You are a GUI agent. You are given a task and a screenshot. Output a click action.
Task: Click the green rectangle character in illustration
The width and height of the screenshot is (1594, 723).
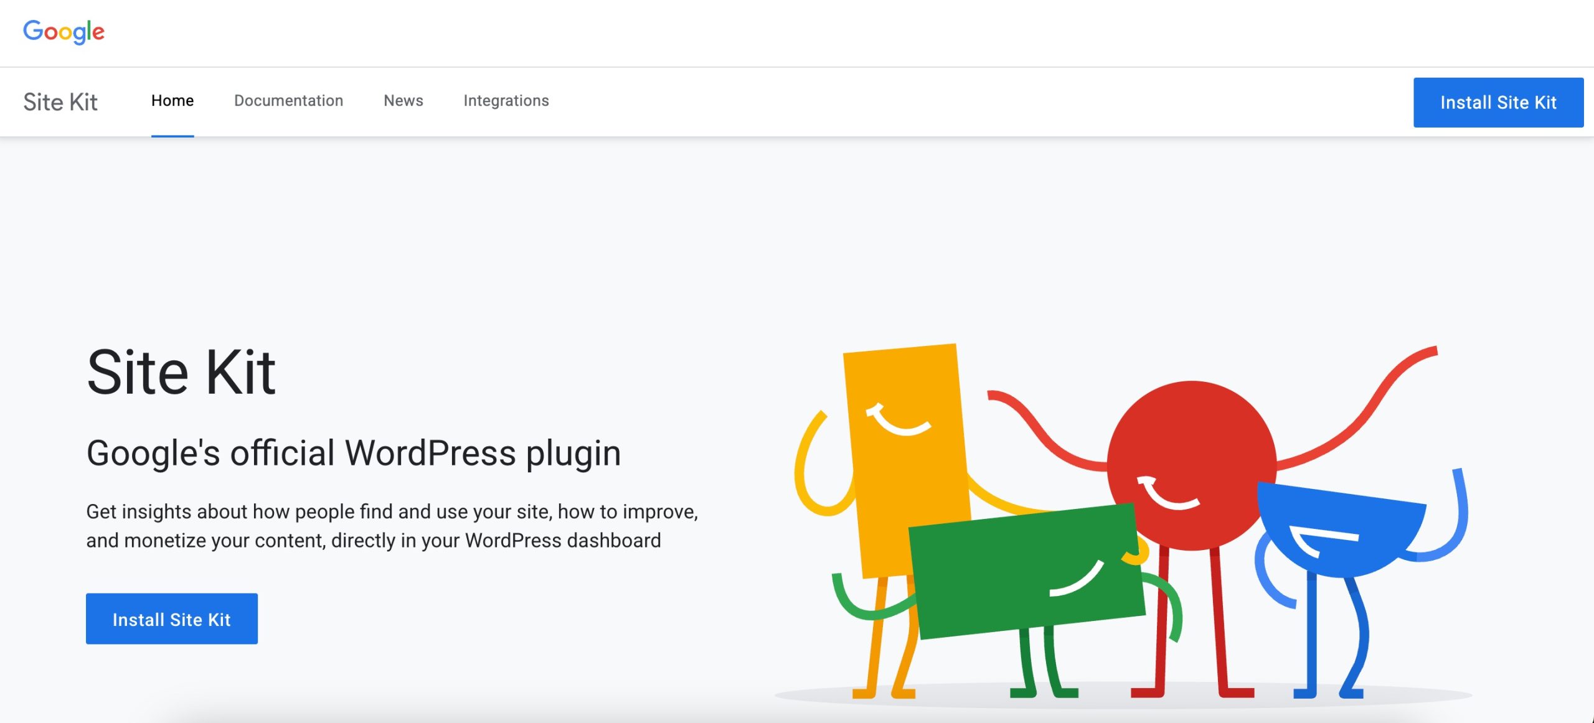[x=1026, y=571]
